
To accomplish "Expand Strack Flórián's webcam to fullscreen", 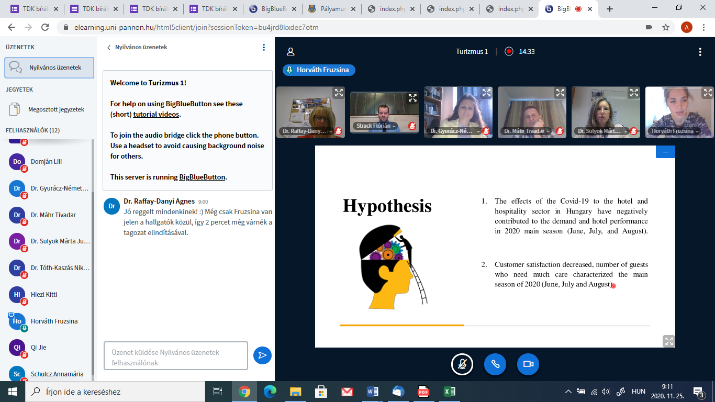I will (x=412, y=98).
